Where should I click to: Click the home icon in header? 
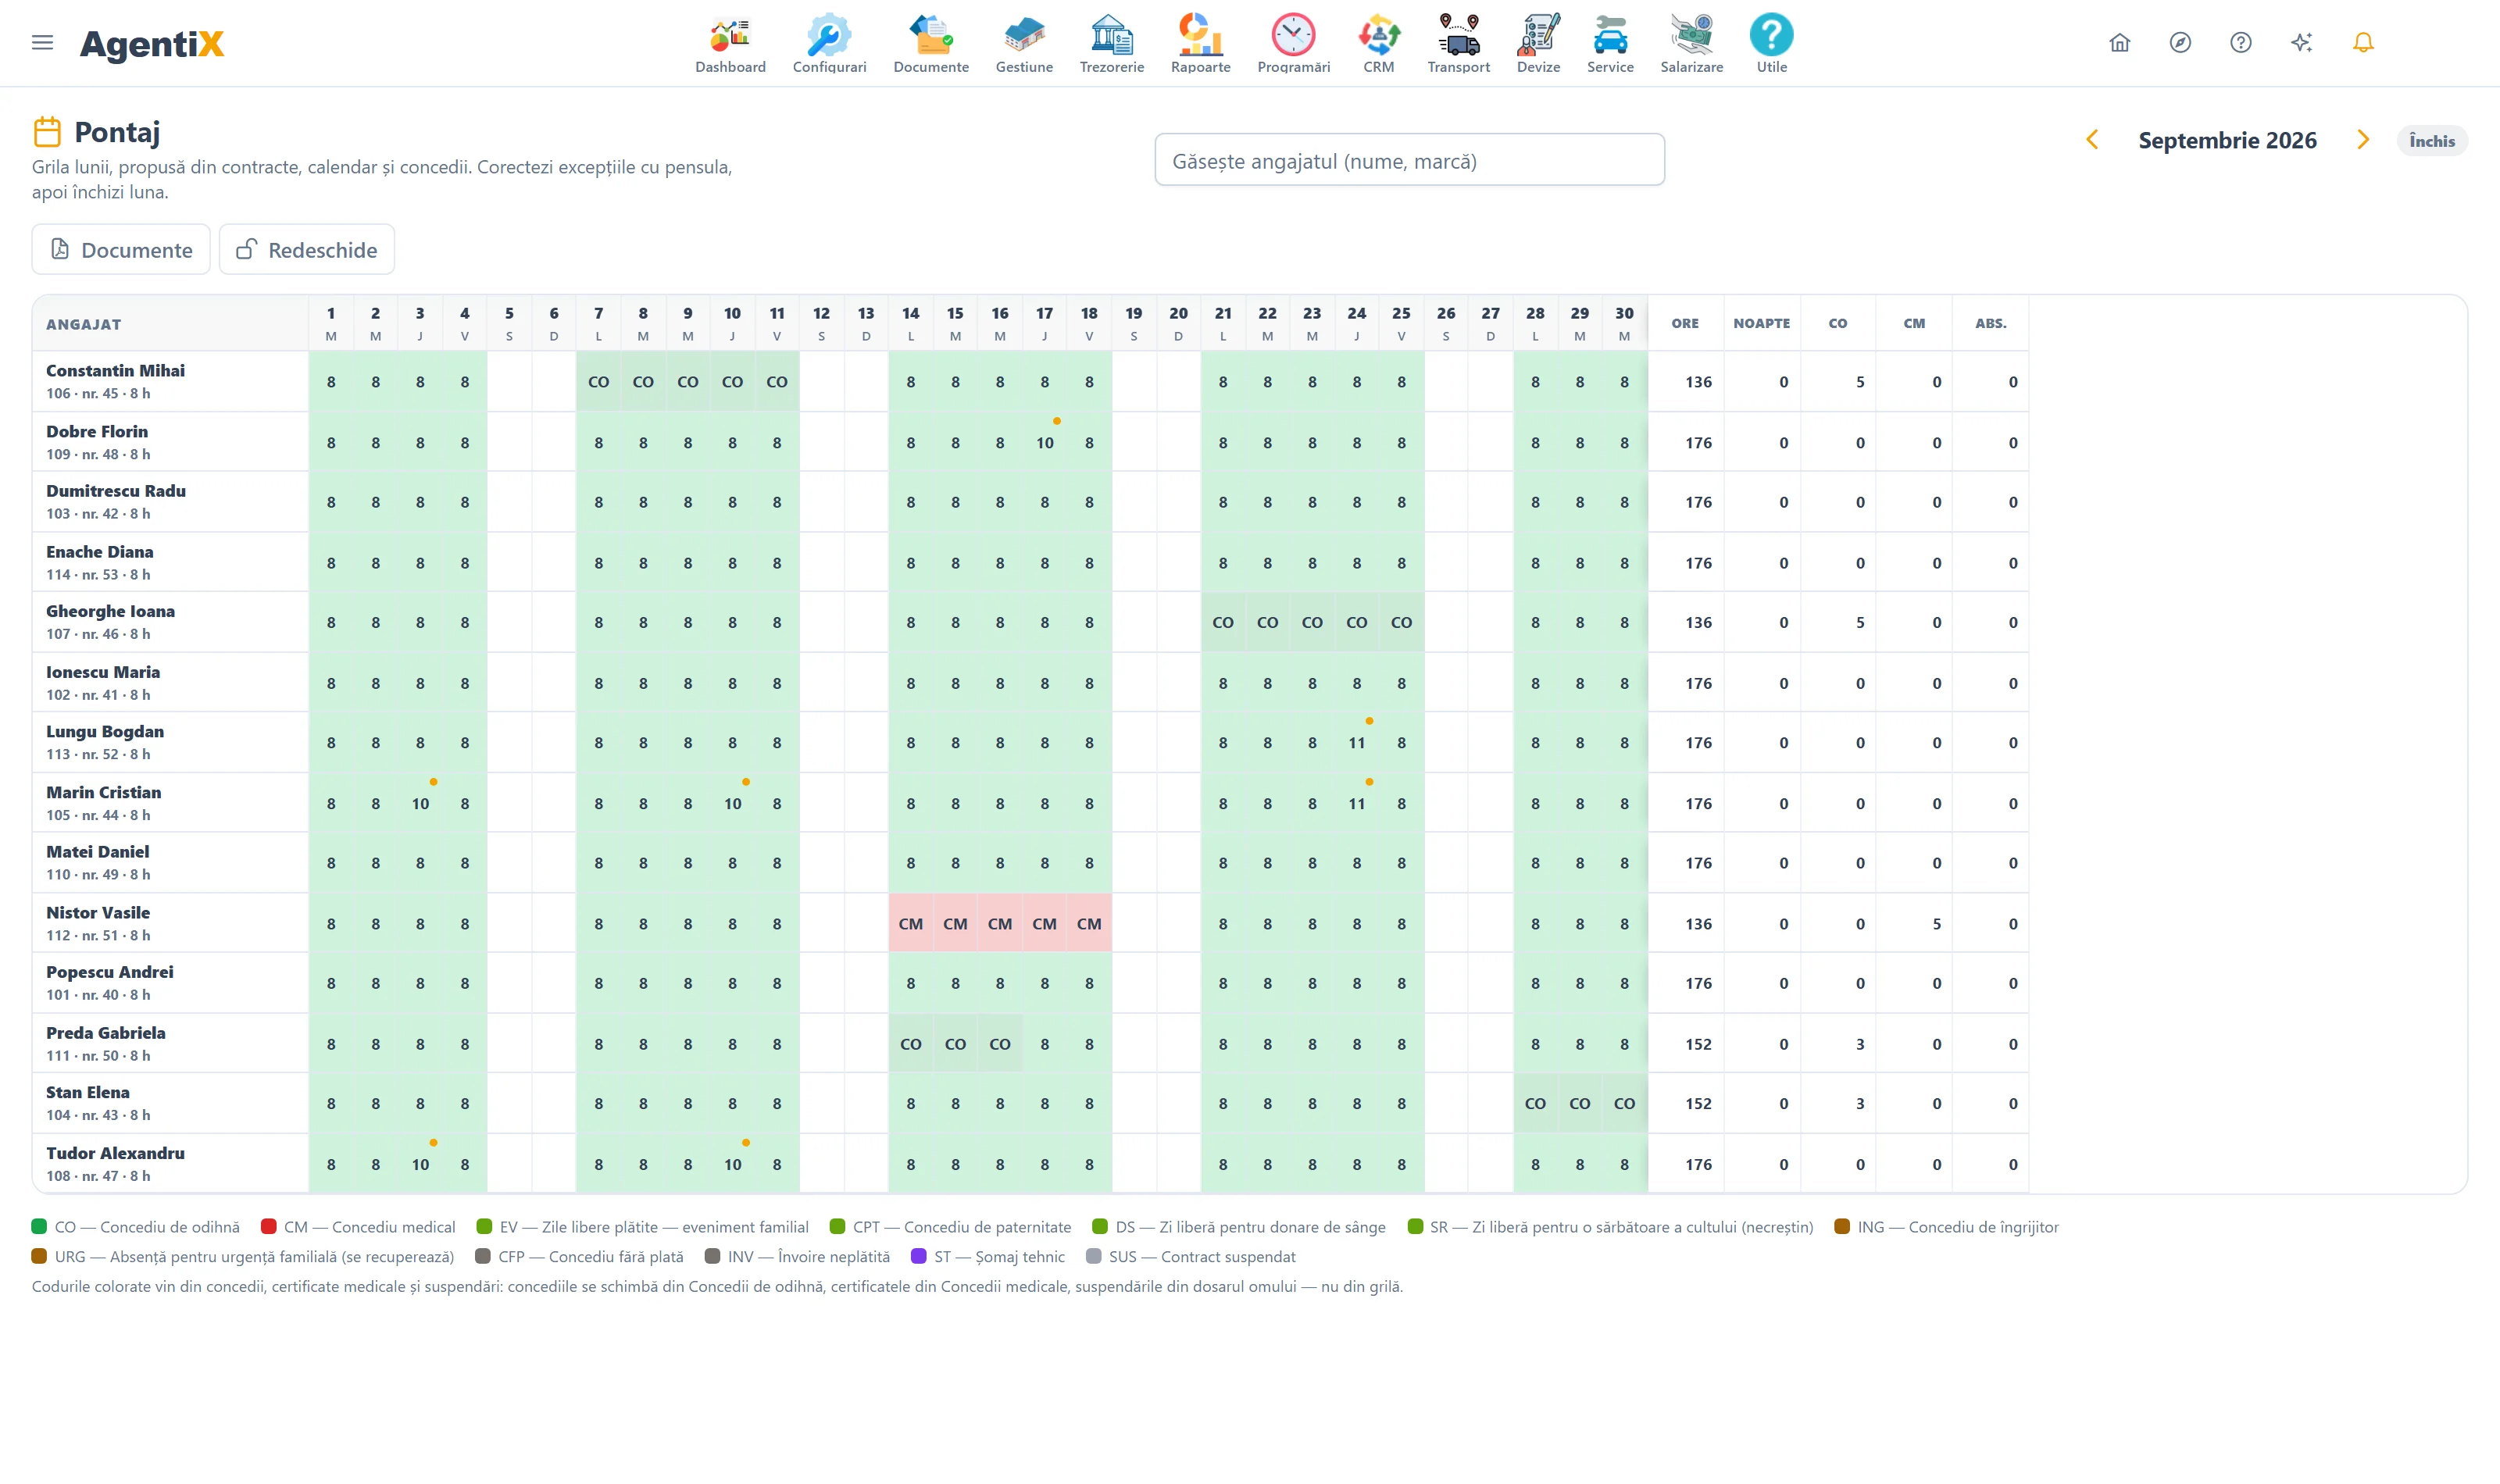[2119, 42]
